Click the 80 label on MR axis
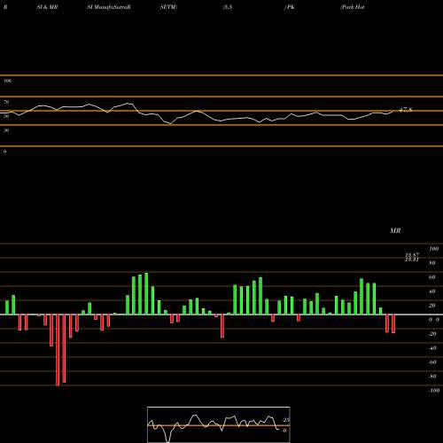The image size is (443, 443). (432, 263)
